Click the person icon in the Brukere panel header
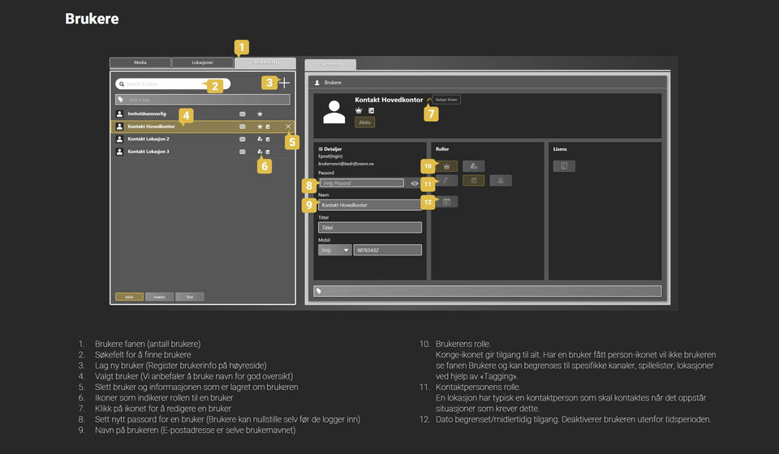This screenshot has width=779, height=454. [317, 83]
